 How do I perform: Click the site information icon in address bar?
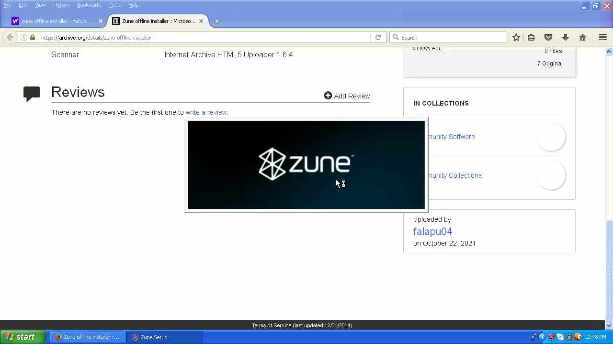click(x=23, y=37)
